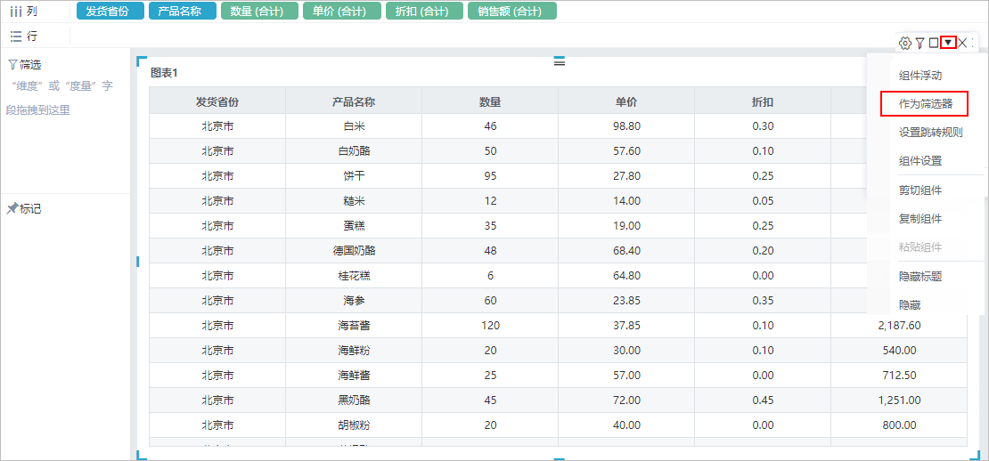Click the 标记 panel label
The height and width of the screenshot is (461, 989).
31,209
